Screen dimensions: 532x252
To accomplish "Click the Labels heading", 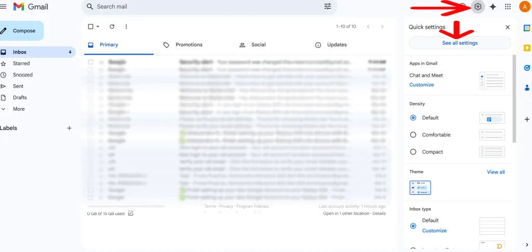I will 8,128.
